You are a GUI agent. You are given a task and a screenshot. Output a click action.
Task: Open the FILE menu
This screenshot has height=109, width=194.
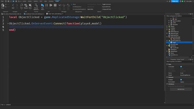pos(2,1)
